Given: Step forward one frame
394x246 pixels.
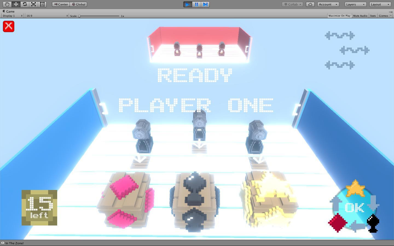Looking at the screenshot, I should [x=205, y=4].
